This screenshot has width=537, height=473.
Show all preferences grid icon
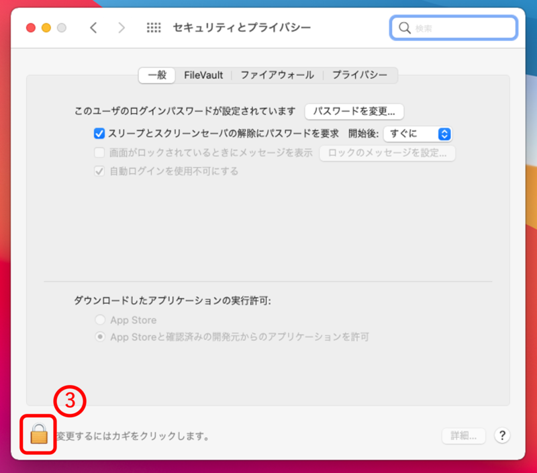pos(154,28)
